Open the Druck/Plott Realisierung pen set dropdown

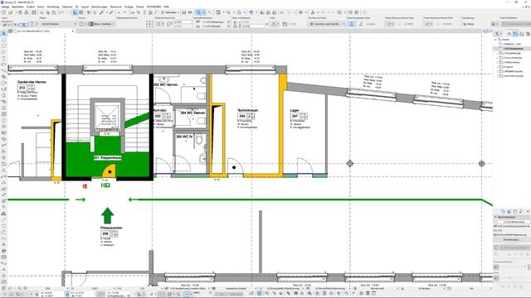click(x=330, y=289)
